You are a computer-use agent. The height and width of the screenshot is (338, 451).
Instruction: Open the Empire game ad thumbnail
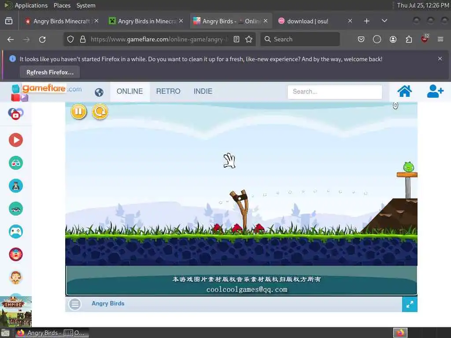(16, 312)
